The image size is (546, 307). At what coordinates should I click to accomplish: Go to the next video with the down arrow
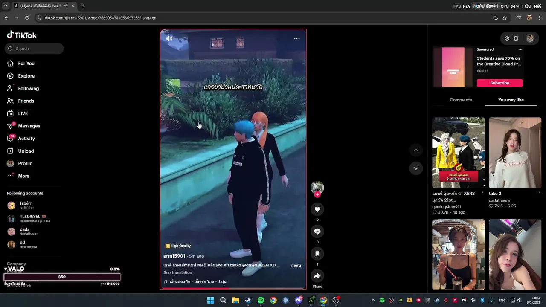(x=416, y=168)
